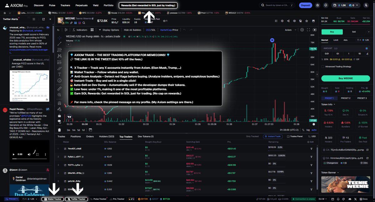Open the Instagram link of WEENIE
Image resolution: width=375 pixels, height=202 pixels.
[79, 23]
